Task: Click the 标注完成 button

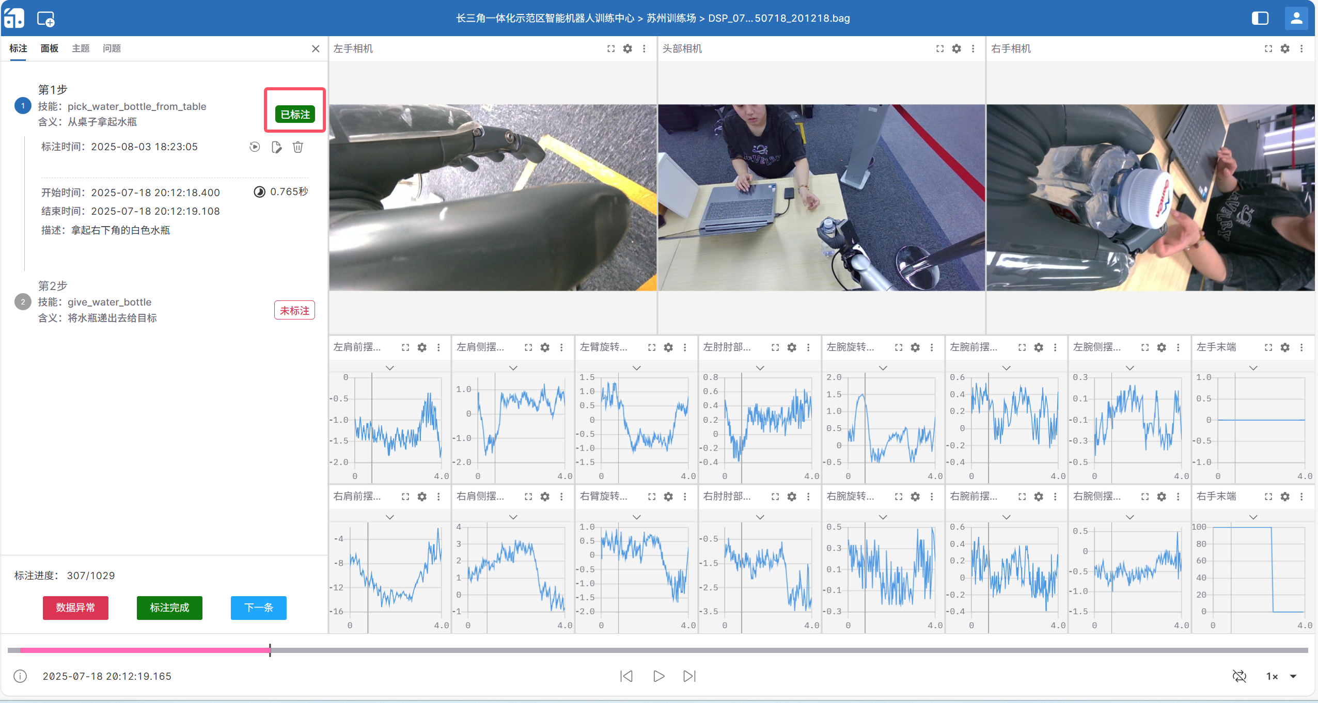Action: tap(169, 608)
